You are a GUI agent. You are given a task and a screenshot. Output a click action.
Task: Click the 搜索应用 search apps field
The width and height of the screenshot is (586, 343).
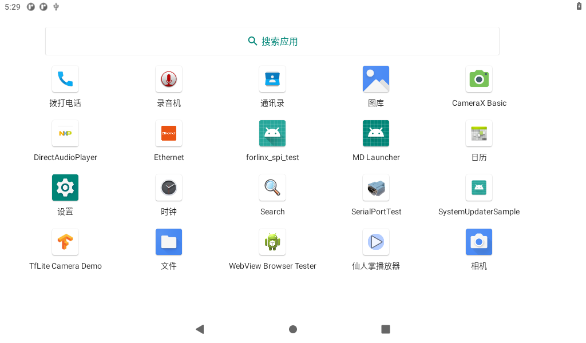(272, 41)
